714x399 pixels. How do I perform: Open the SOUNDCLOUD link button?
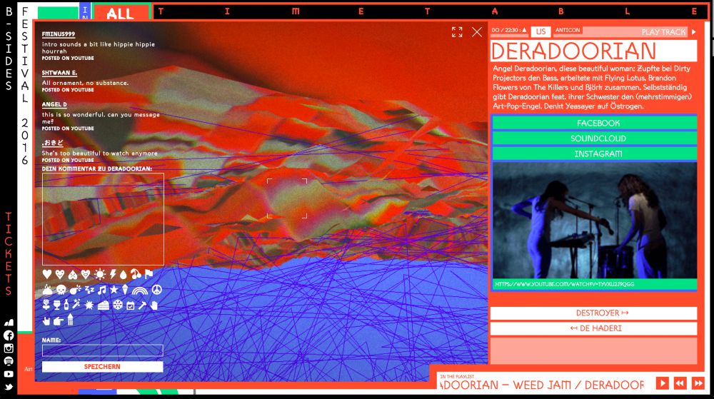click(594, 138)
